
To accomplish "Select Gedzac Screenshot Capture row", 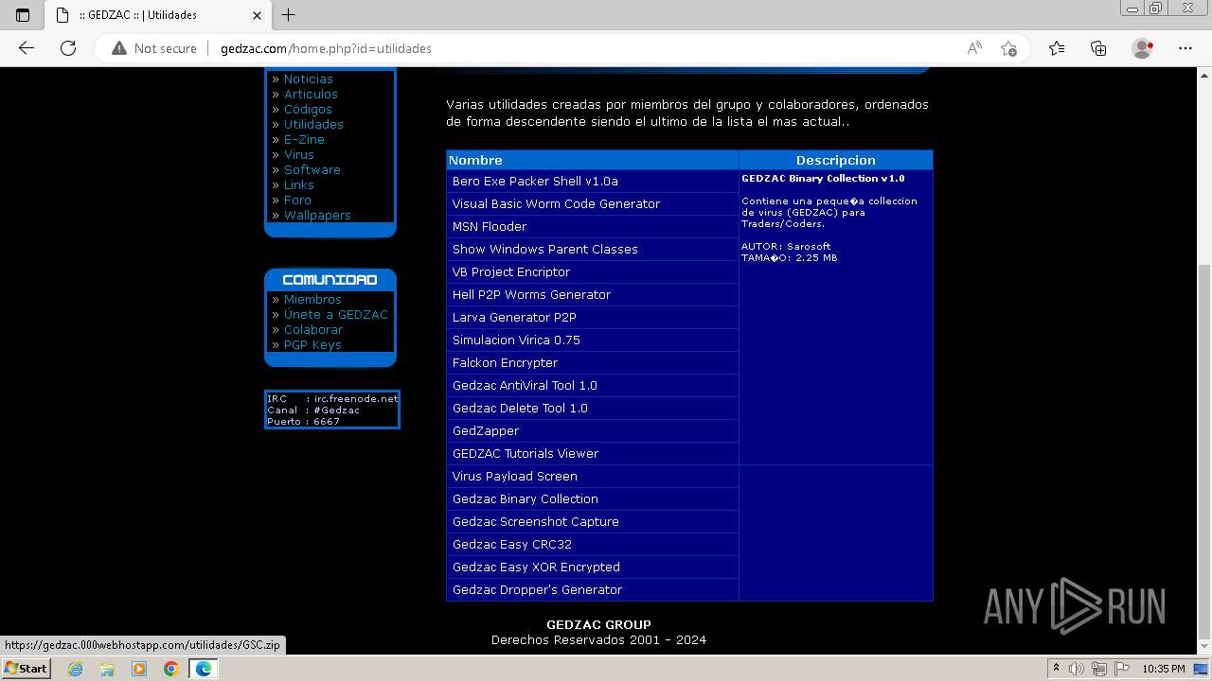I will pyautogui.click(x=592, y=521).
